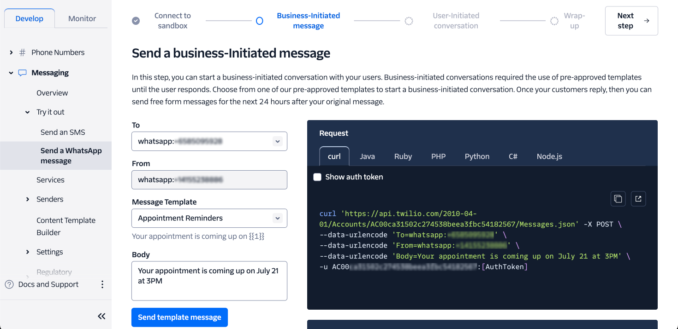
Task: Open the Docs and Support options menu
Action: (x=102, y=284)
